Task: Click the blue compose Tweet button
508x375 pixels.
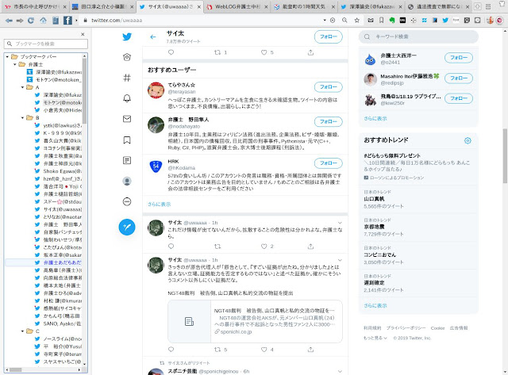Action: [x=127, y=227]
